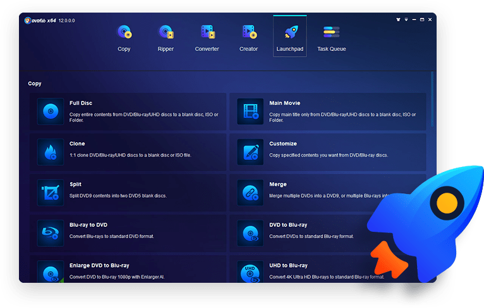Viewport: 484px width, 308px height.
Task: Select the DVD to Blu-ray title
Action: (x=288, y=225)
